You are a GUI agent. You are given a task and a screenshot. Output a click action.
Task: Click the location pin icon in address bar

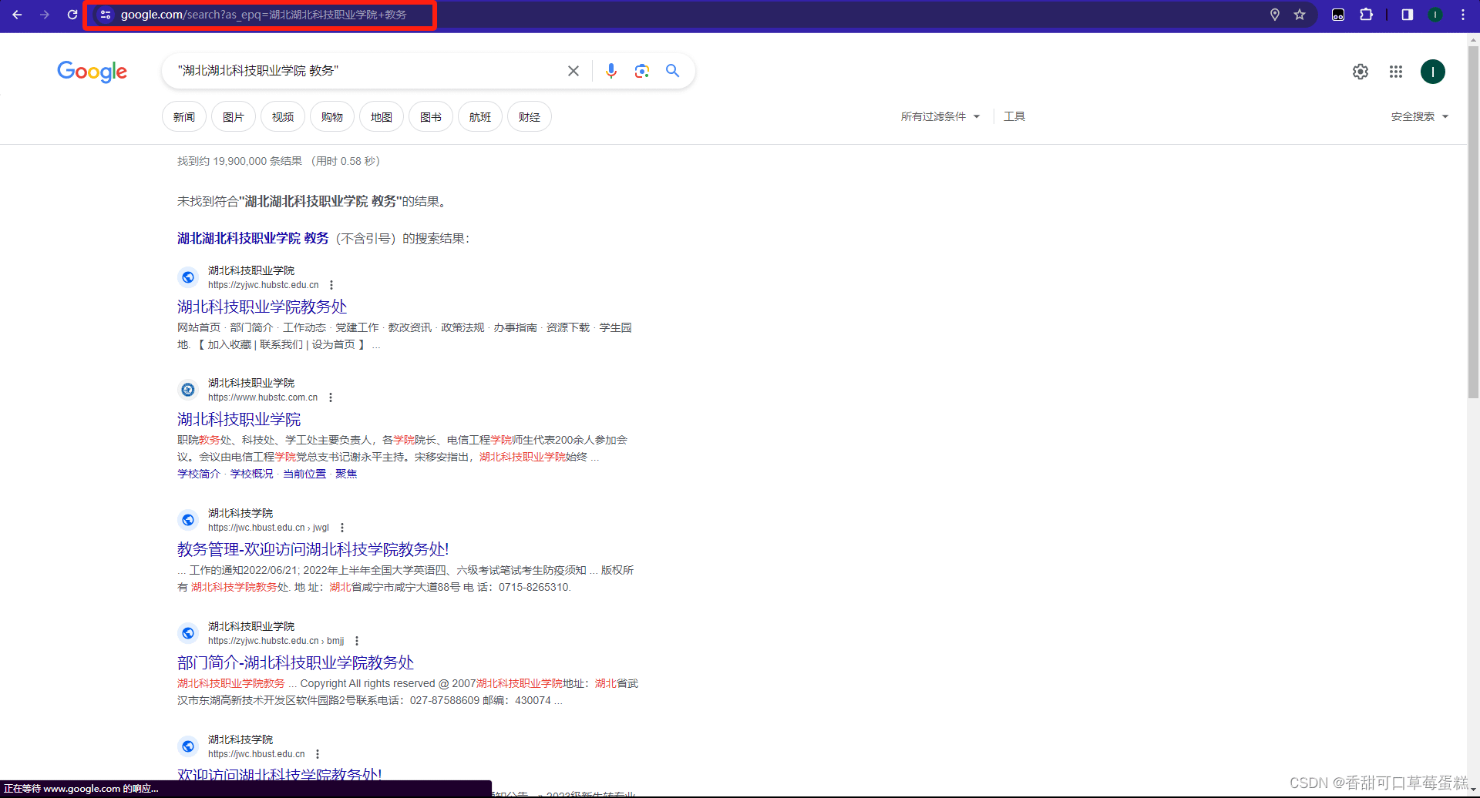(x=1275, y=15)
